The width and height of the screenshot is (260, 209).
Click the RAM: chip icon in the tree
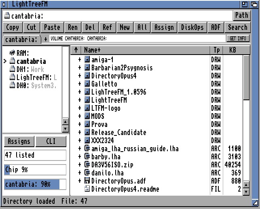click(12, 53)
